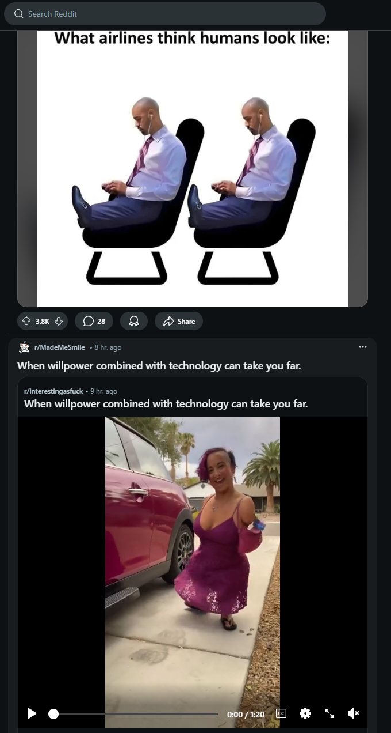This screenshot has width=391, height=733.
Task: Downvote the airlines meme post
Action: tap(58, 321)
